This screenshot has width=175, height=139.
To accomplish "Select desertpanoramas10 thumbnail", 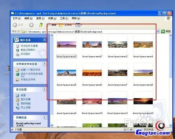I will tap(92, 101).
